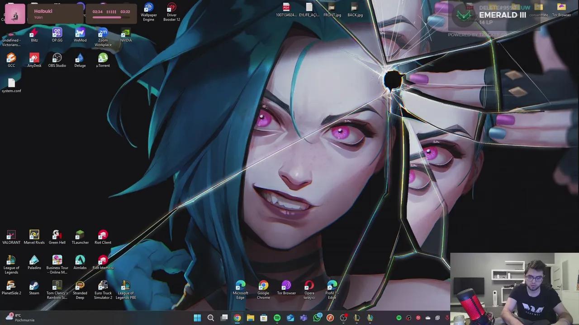Open Tom Clancy's Rainbow Six shortcut
The image size is (579, 325).
(57, 290)
